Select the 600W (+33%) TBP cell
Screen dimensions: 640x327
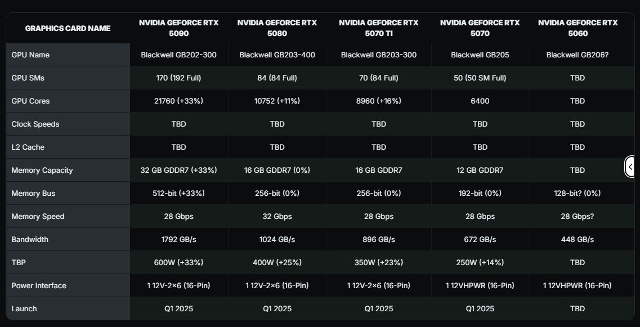(x=179, y=262)
